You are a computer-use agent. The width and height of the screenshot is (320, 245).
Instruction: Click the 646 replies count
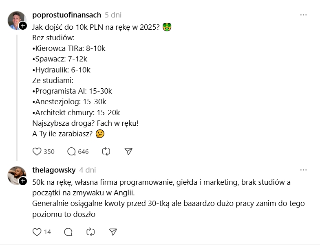click(x=83, y=151)
